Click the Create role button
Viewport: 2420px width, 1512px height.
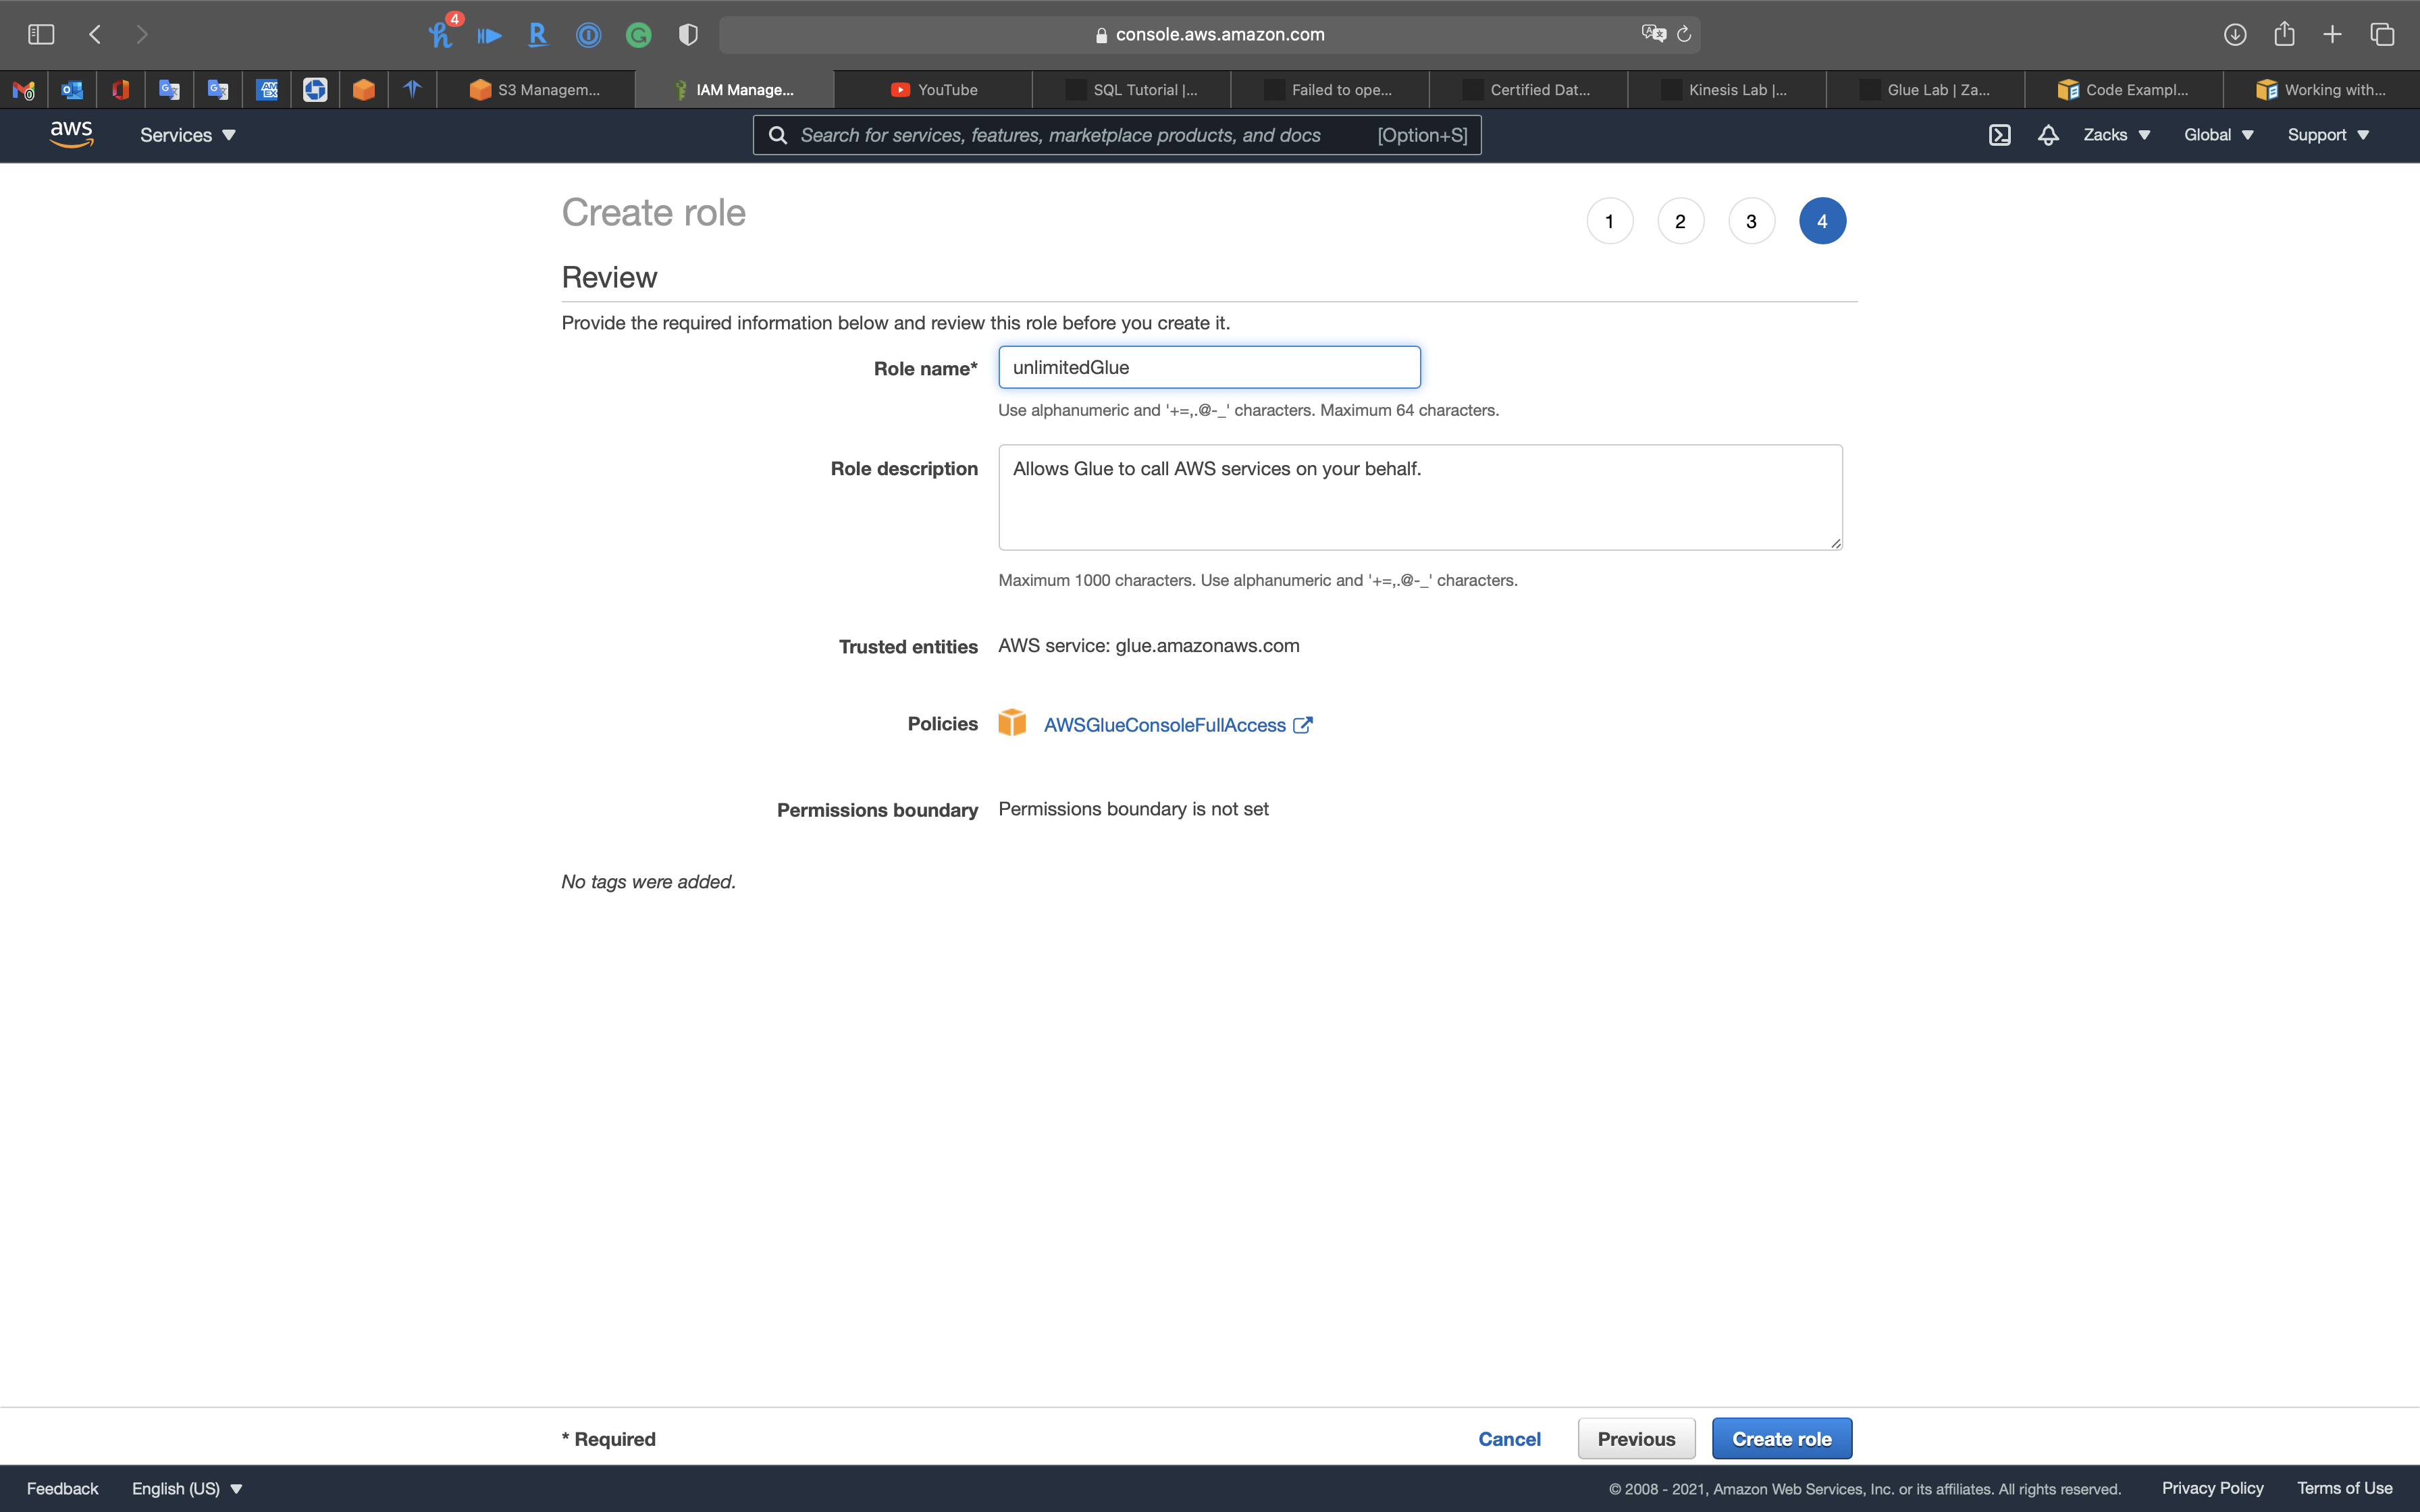pos(1781,1438)
